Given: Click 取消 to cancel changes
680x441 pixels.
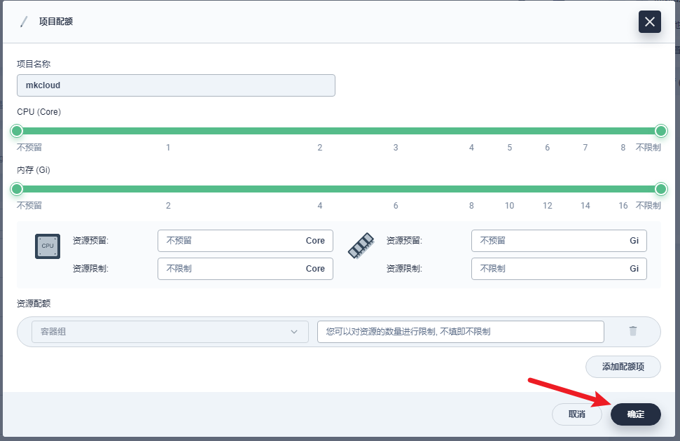Looking at the screenshot, I should (577, 414).
